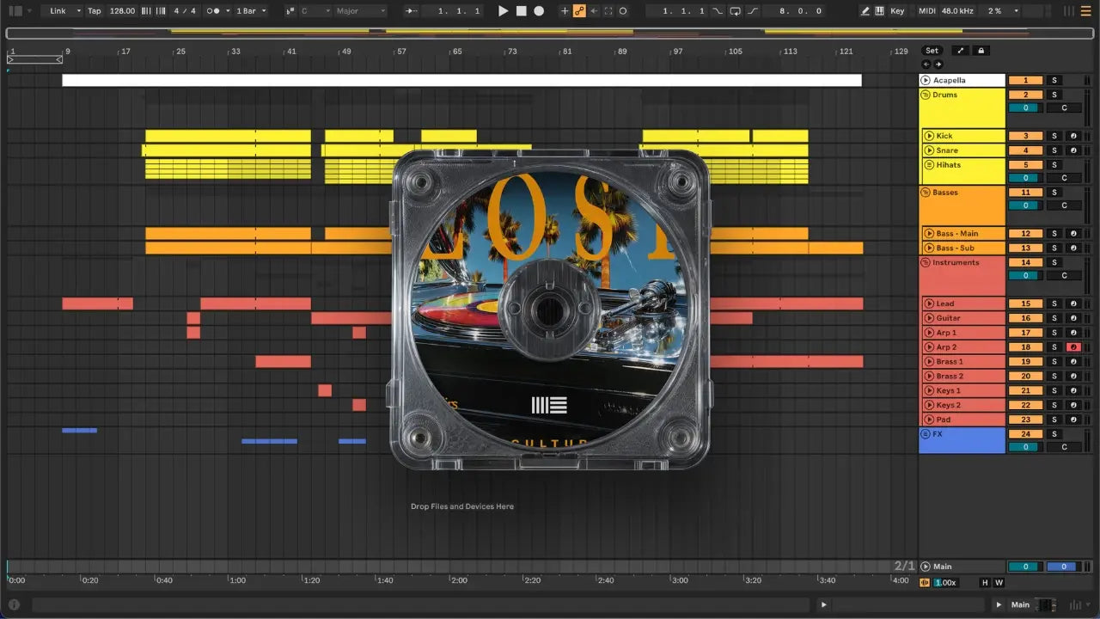This screenshot has width=1100, height=619.
Task: Click the Basses track pan control C
Action: (1064, 206)
